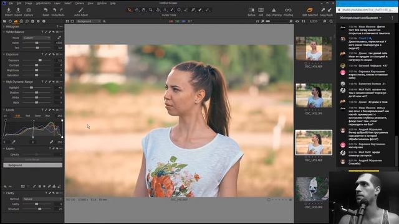The width and height of the screenshot is (399, 224).
Task: Click the Structure slider handle
Action: tap(40, 209)
